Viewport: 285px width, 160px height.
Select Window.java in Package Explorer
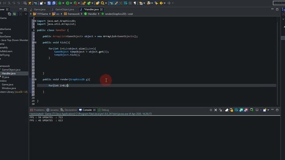9,88
